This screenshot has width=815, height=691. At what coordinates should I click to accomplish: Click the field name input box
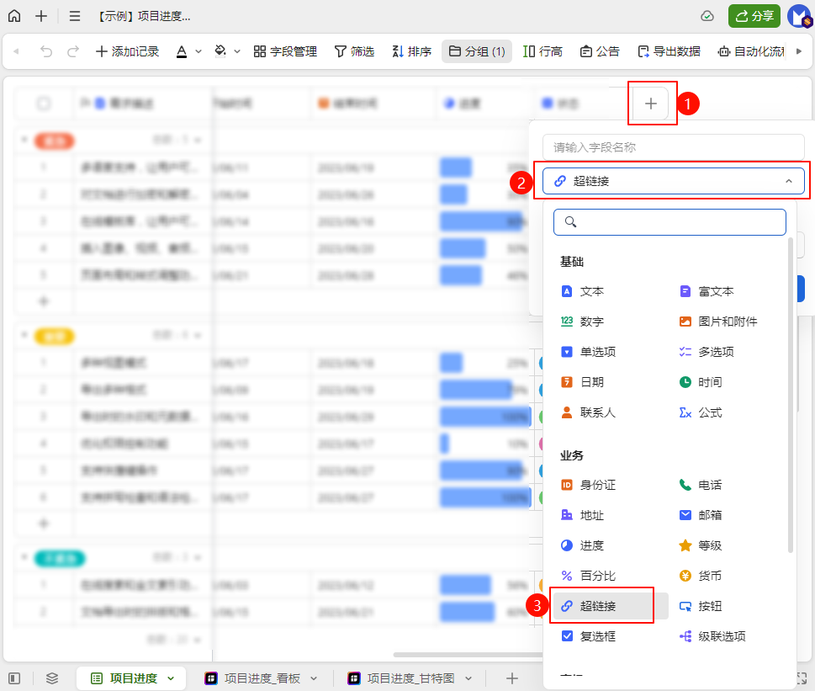tap(673, 147)
